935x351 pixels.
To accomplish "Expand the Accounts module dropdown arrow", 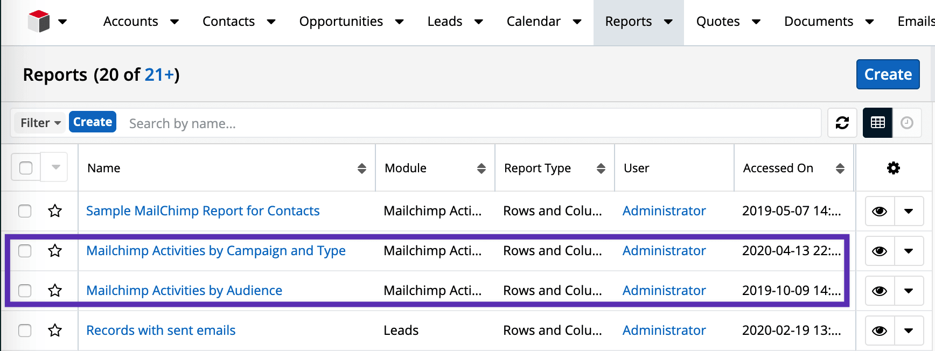I will point(175,22).
